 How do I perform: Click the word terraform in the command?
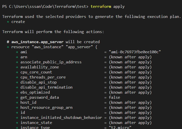click(101, 7)
